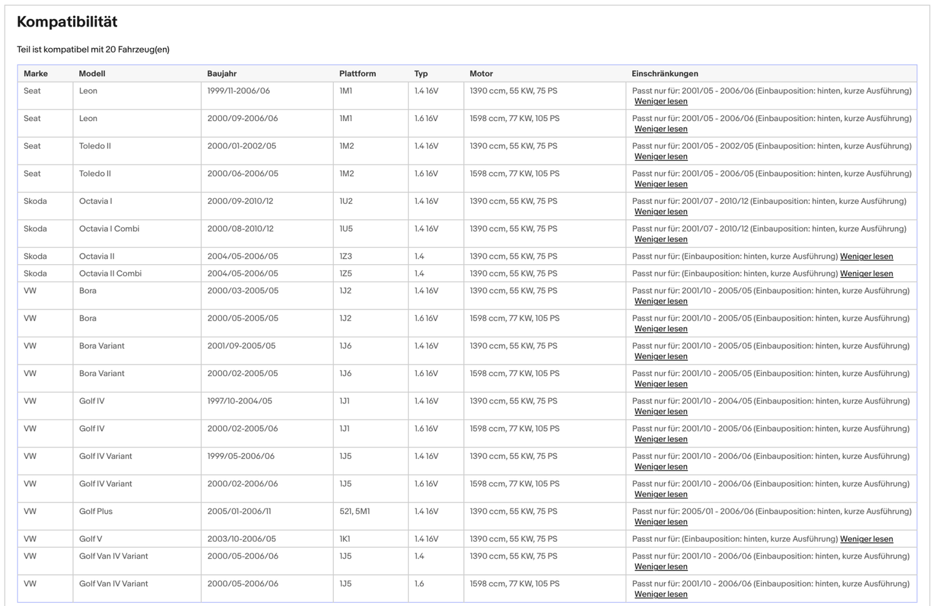Click 'Weniger lesen' for Seat Leon 1.6 16V
The image size is (935, 606).
pyautogui.click(x=660, y=129)
